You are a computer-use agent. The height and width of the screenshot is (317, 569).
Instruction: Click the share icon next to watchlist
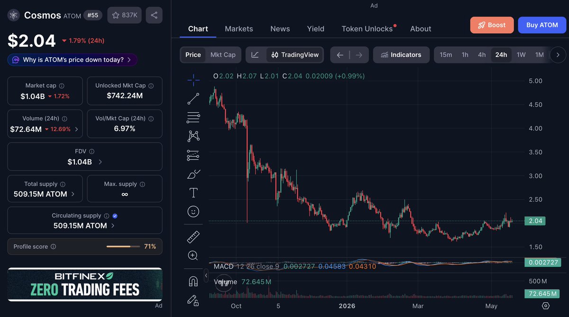(x=154, y=15)
